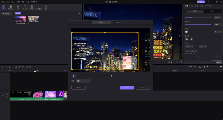This screenshot has width=223, height=120.
Task: Select the 상용 segment toggle
Action: 194,11
